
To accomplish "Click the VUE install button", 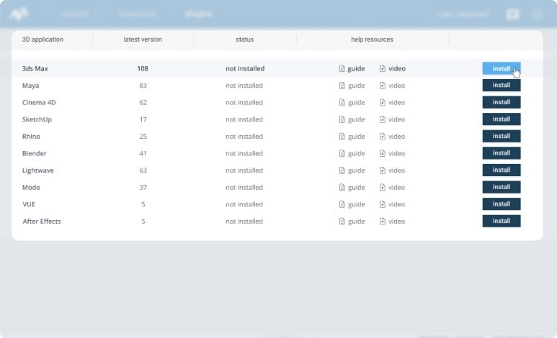I will [502, 204].
